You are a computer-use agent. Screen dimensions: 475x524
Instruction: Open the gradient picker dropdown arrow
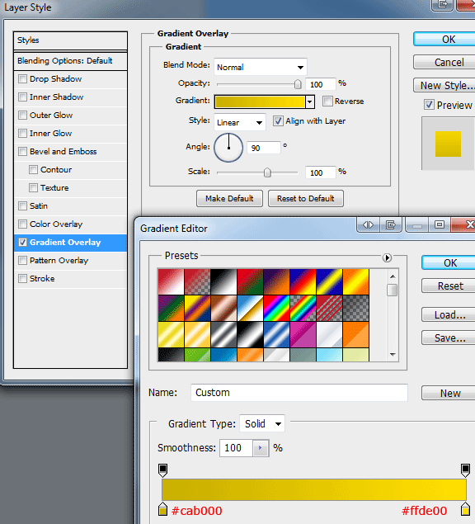[x=310, y=101]
